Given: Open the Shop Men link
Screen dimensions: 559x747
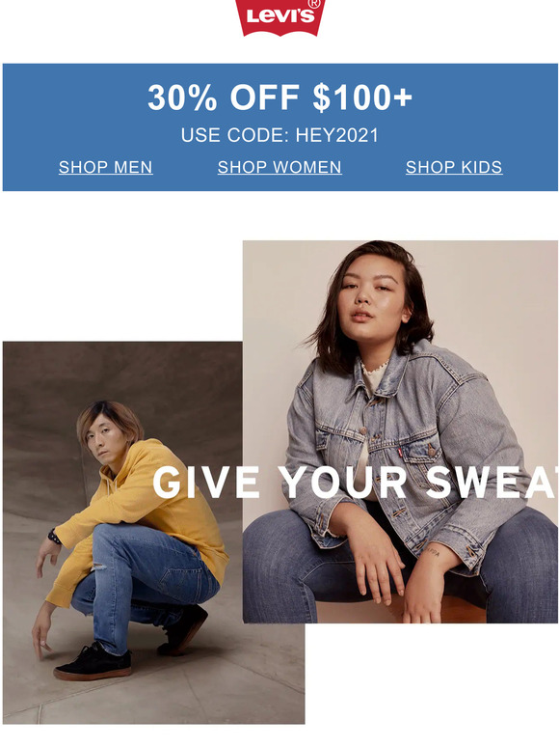Looking at the screenshot, I should coord(106,167).
